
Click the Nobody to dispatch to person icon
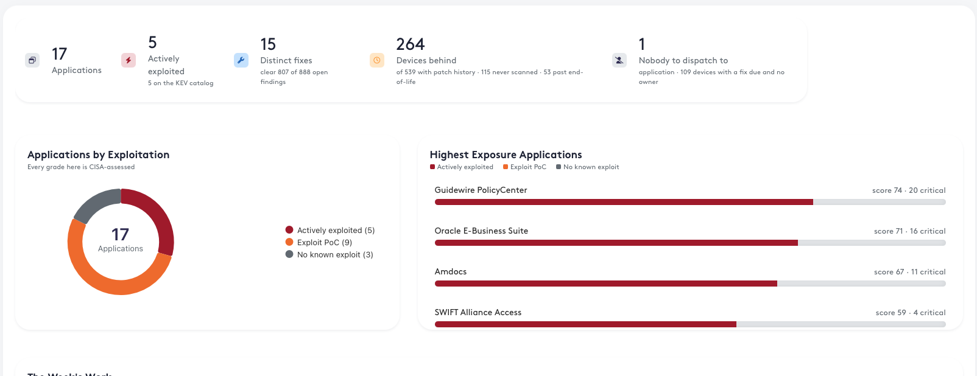pyautogui.click(x=619, y=60)
